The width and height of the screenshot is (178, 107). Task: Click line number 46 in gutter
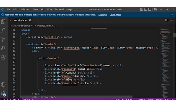coord(14,58)
